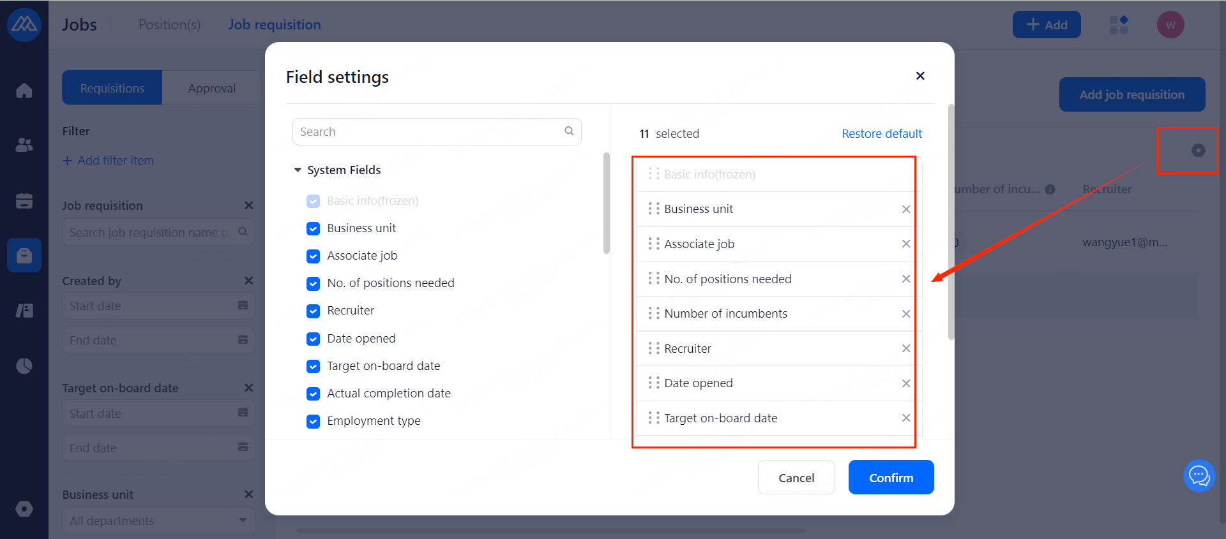Open the live chat support bubble

1199,476
